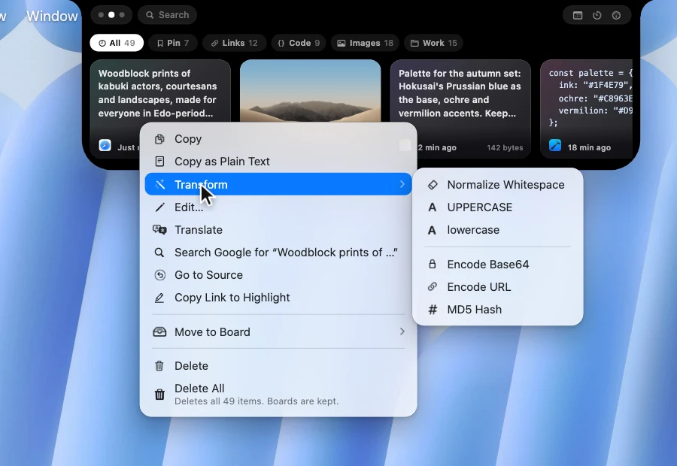The width and height of the screenshot is (677, 466).
Task: Click the Normalize Whitespace eraser icon
Action: [433, 185]
